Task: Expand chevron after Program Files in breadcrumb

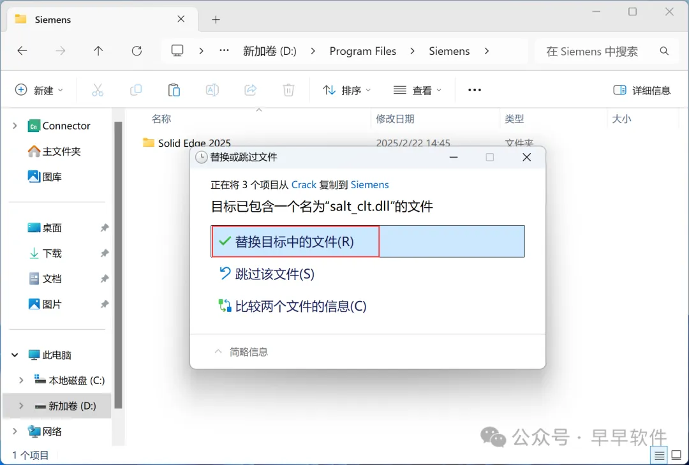Action: point(412,51)
